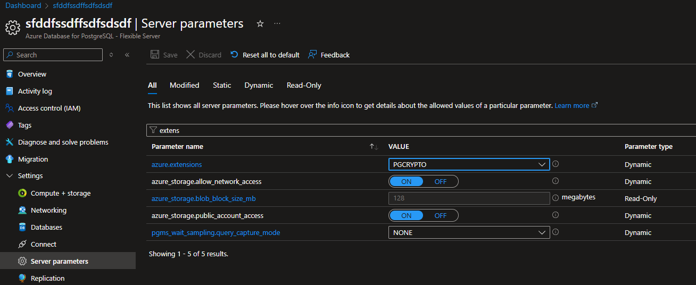Open the azure.extensions parameter link
The height and width of the screenshot is (285, 696).
pyautogui.click(x=177, y=164)
